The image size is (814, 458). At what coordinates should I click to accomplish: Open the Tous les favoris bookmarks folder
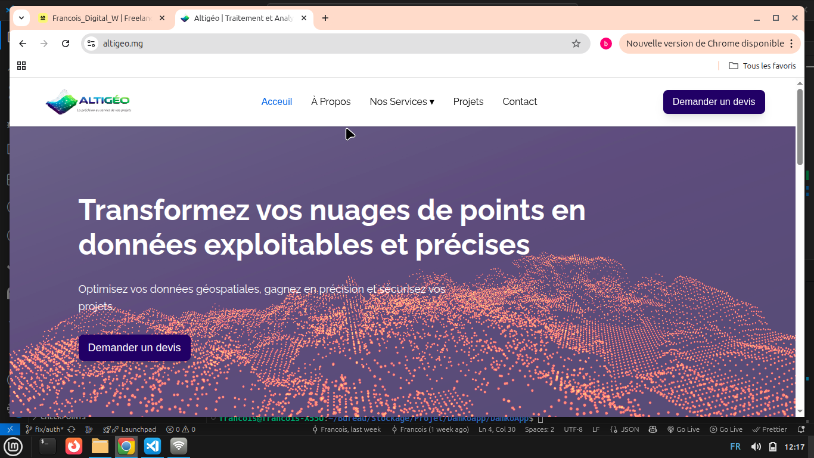pyautogui.click(x=762, y=66)
